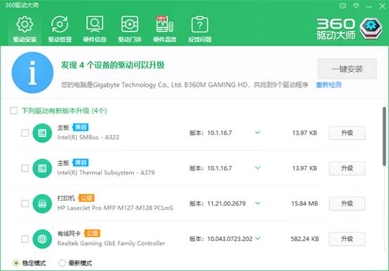Screen dimensions: 389x271
Task: Click 公版 badge on 有线网卡 row
Action: tap(92, 233)
